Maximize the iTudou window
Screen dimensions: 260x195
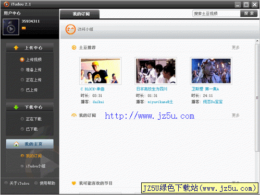click(x=246, y=5)
